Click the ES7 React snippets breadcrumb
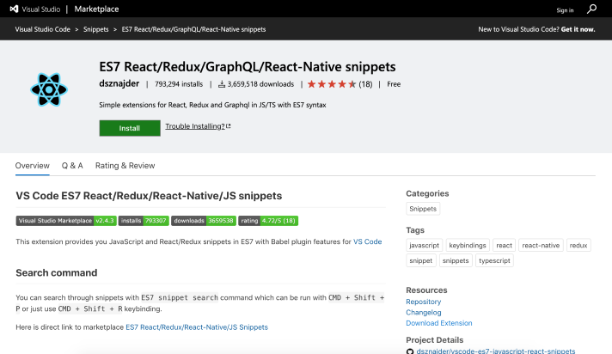612x354 pixels. tap(193, 29)
